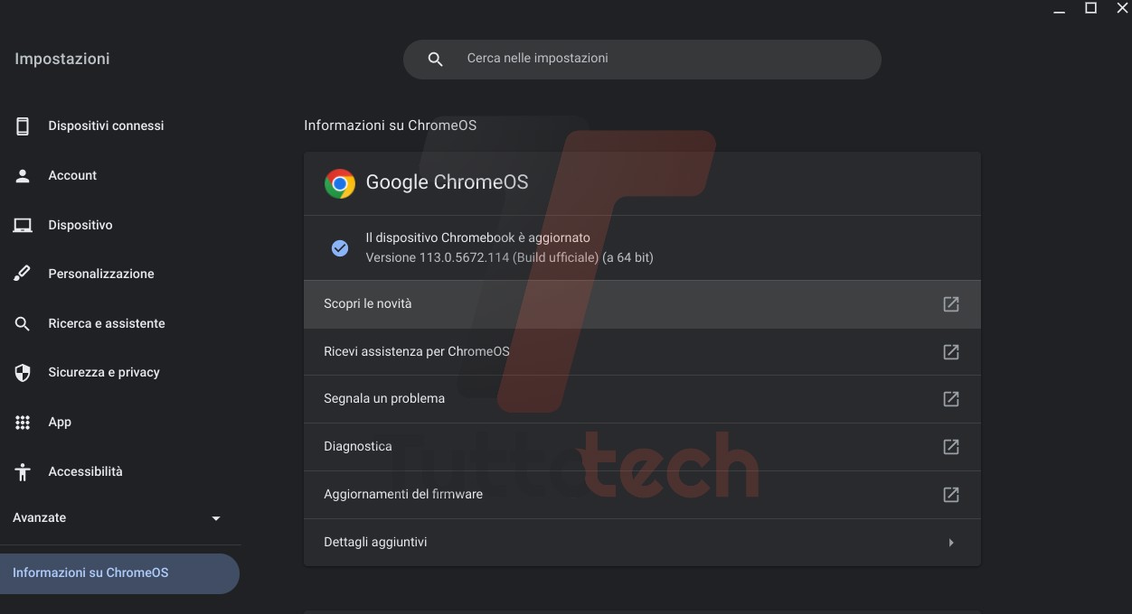Click the Accessibilità figure icon
The width and height of the screenshot is (1132, 614).
pyautogui.click(x=23, y=472)
